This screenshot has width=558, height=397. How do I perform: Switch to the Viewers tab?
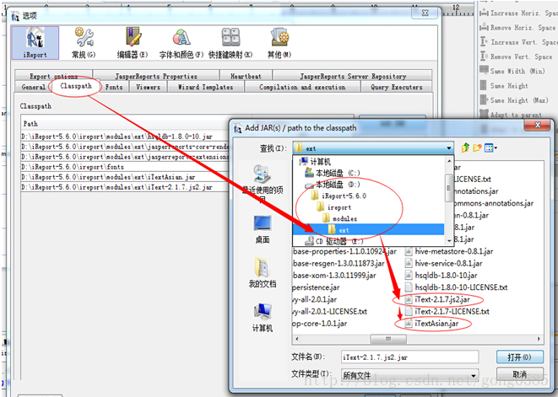148,87
